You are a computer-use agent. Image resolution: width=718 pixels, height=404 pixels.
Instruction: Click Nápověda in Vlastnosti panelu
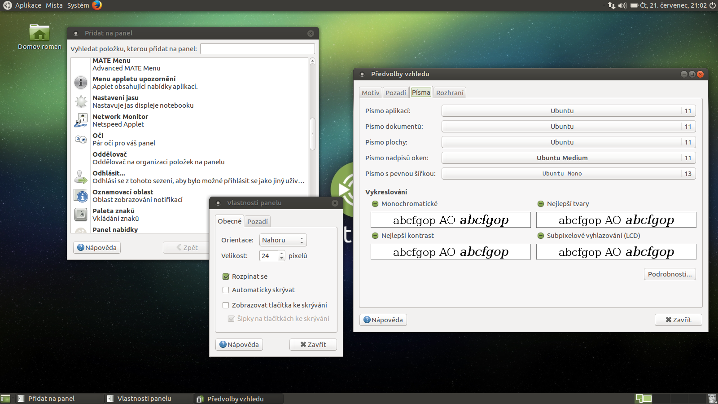(x=239, y=344)
